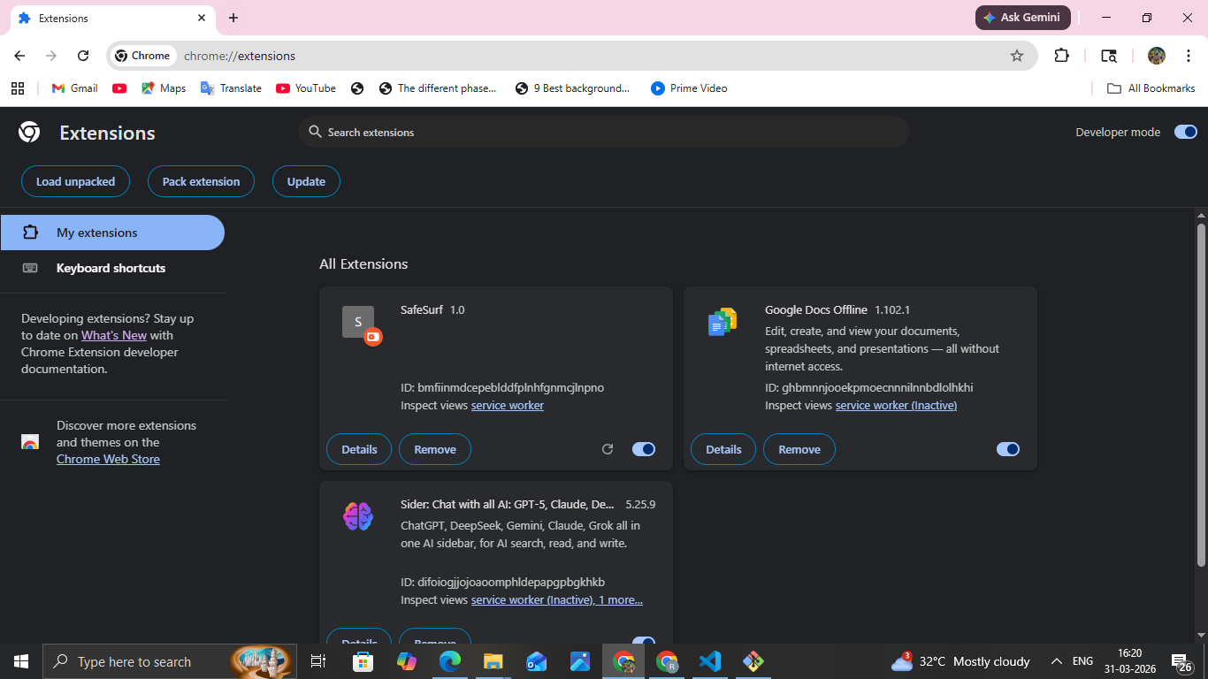Inspect Sider service worker (Inactive) link

click(532, 599)
